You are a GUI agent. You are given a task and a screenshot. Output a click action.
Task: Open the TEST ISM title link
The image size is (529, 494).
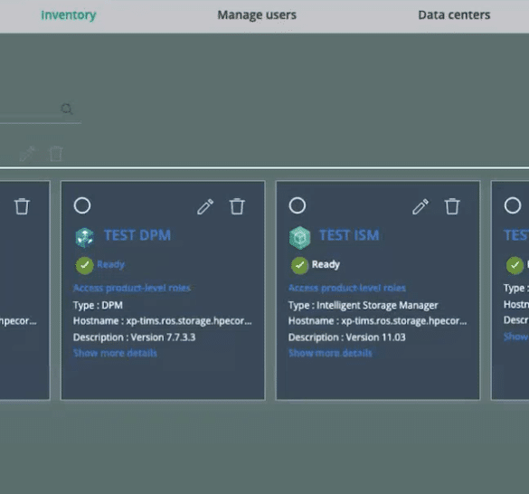[x=349, y=235]
